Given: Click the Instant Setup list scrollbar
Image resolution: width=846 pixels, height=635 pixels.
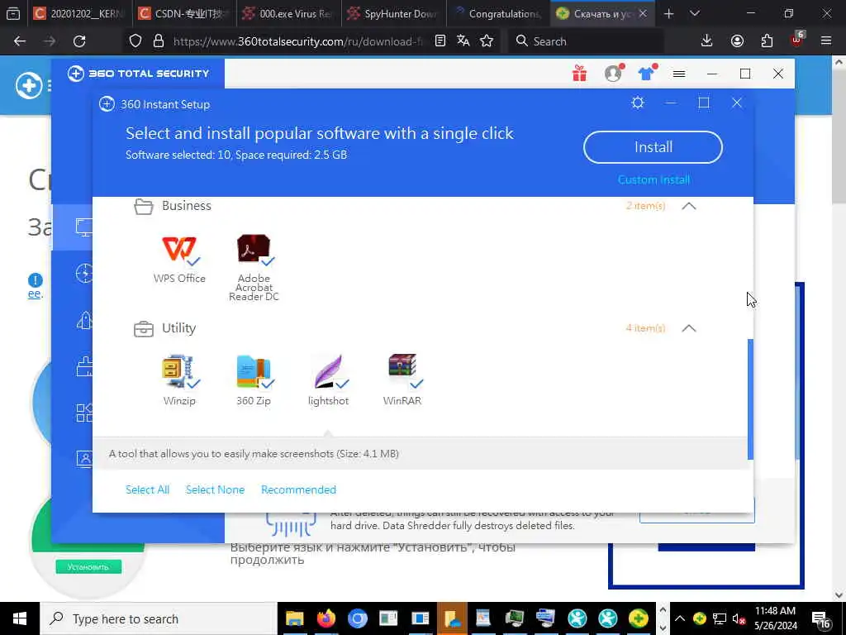Looking at the screenshot, I should click(x=750, y=399).
